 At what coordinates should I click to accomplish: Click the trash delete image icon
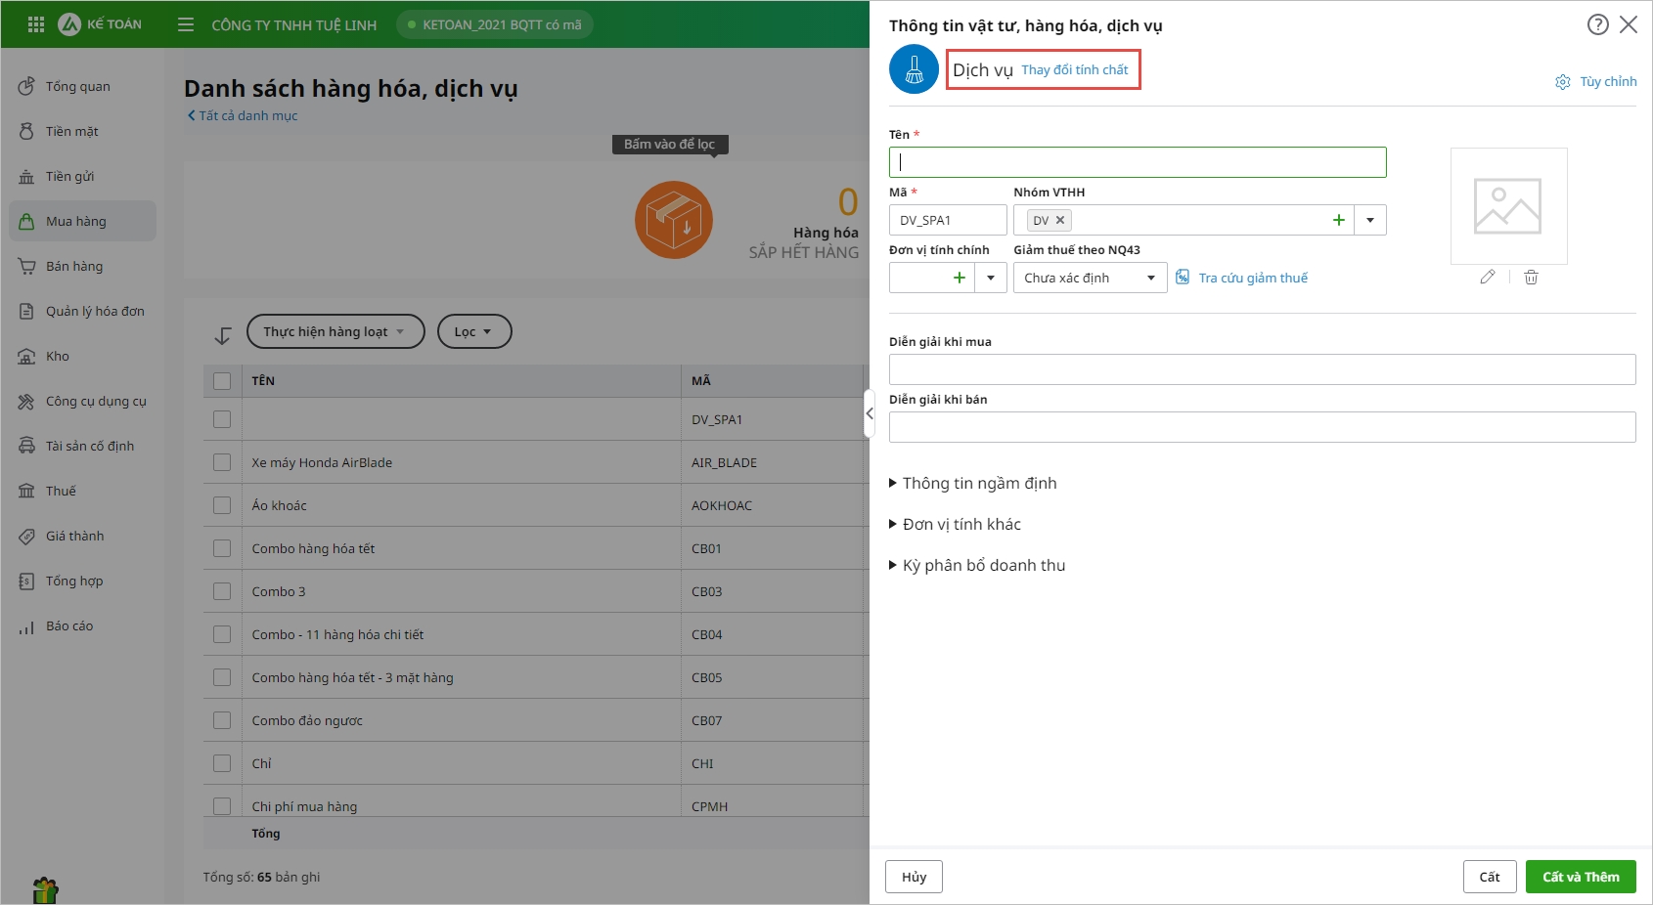click(x=1532, y=278)
